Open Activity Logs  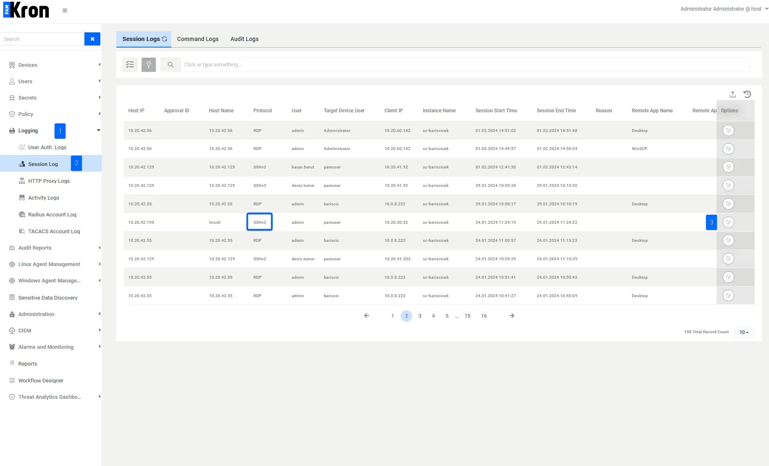coord(43,198)
